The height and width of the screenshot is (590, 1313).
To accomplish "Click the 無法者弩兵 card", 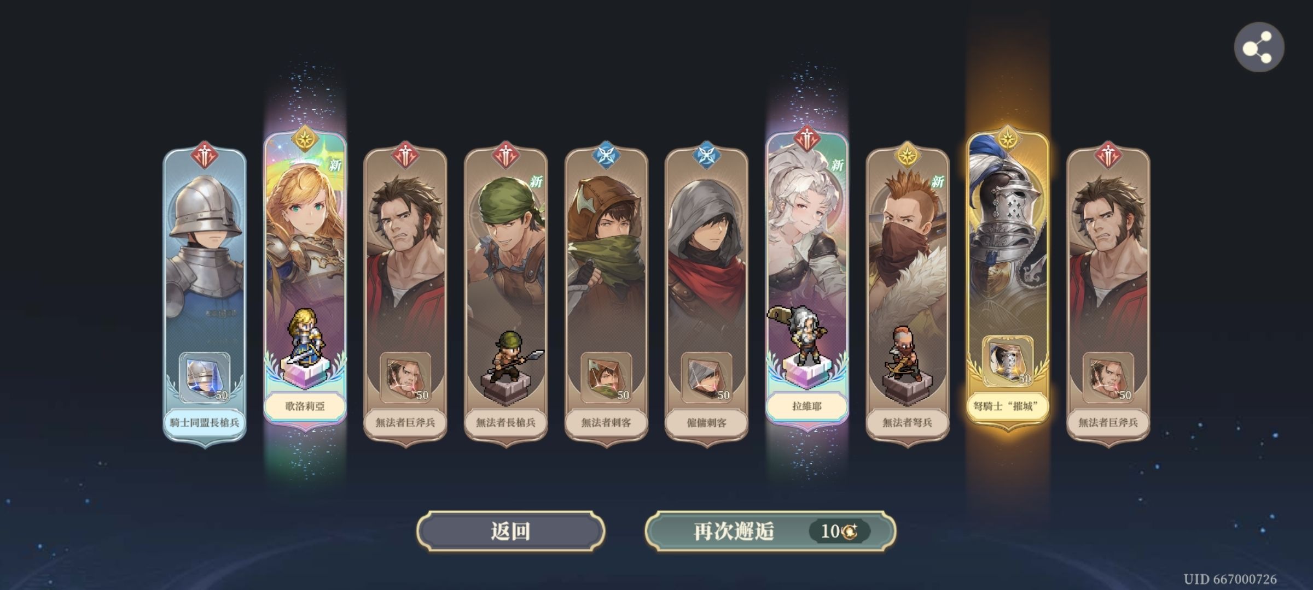I will [907, 295].
